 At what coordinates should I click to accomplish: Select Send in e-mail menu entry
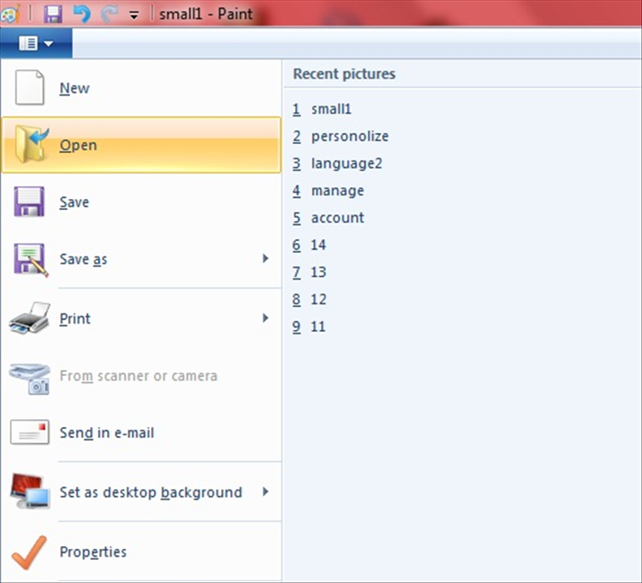pos(141,433)
